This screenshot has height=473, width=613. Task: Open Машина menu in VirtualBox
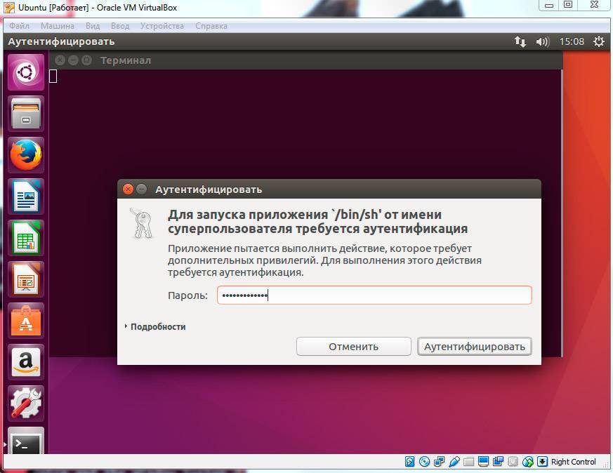pyautogui.click(x=58, y=26)
